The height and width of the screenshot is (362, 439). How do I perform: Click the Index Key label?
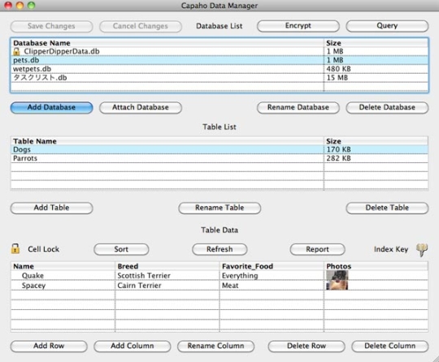pos(391,249)
